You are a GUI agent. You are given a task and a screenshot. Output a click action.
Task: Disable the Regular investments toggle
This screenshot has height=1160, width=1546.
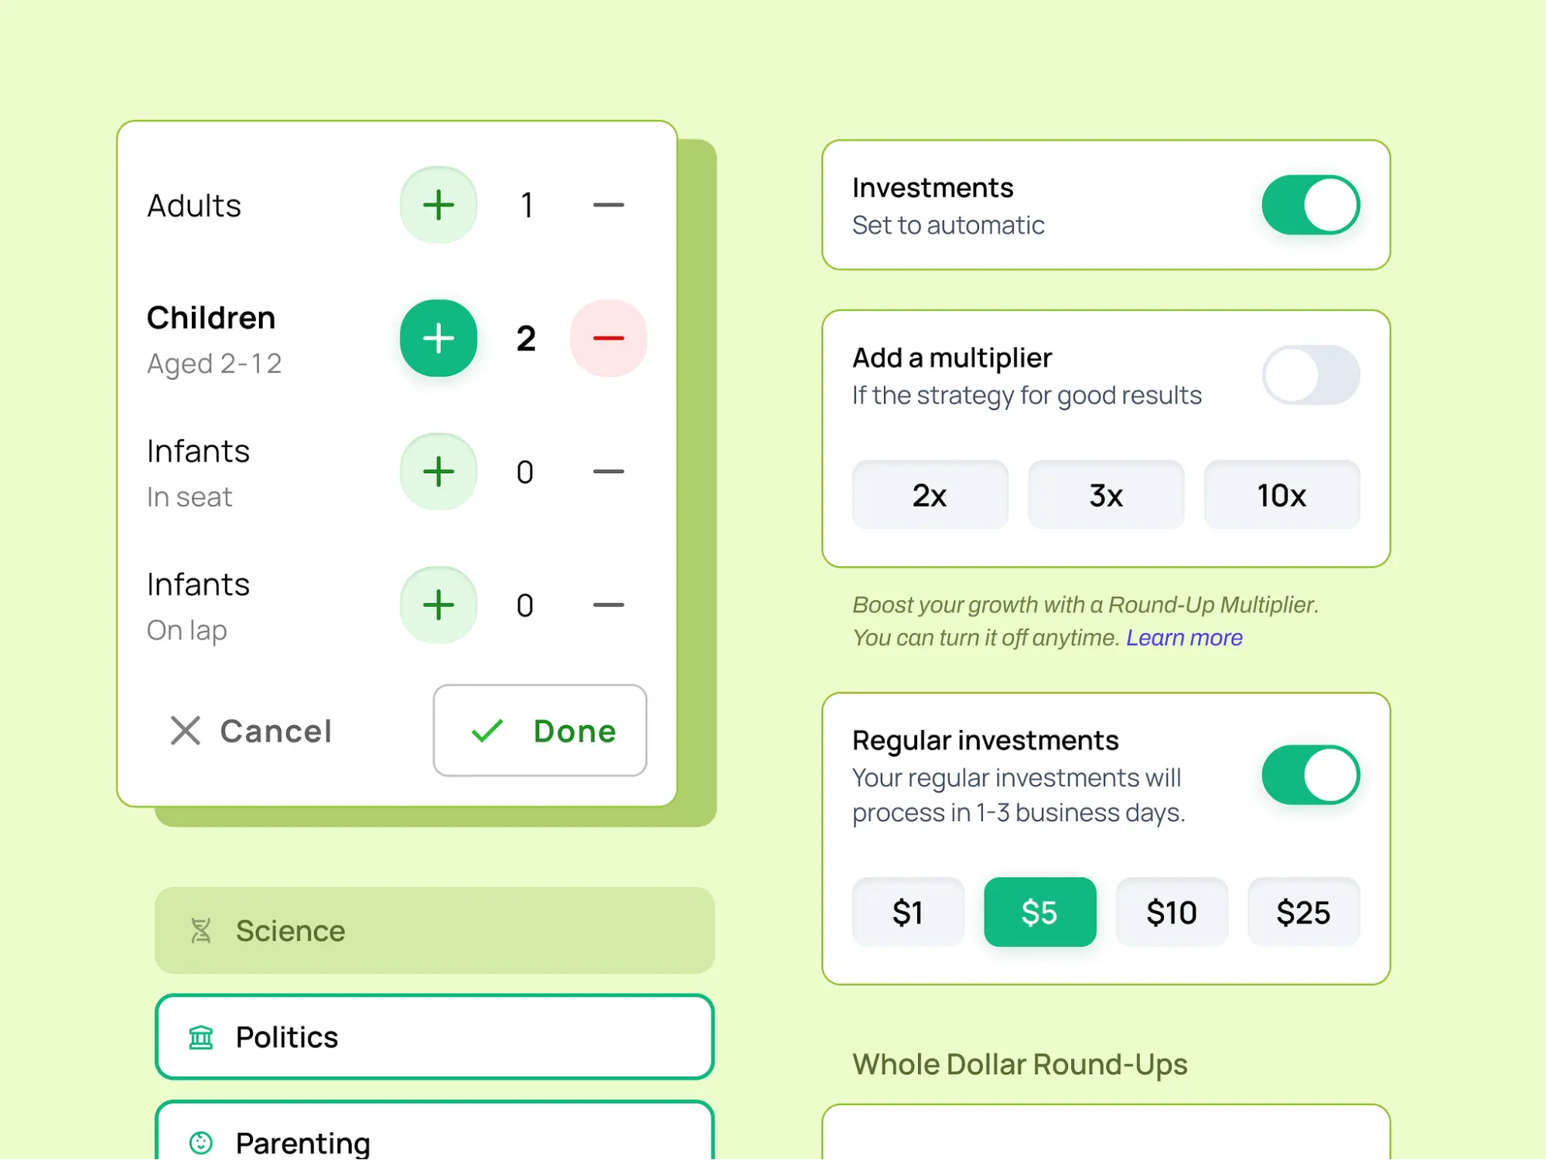tap(1310, 775)
